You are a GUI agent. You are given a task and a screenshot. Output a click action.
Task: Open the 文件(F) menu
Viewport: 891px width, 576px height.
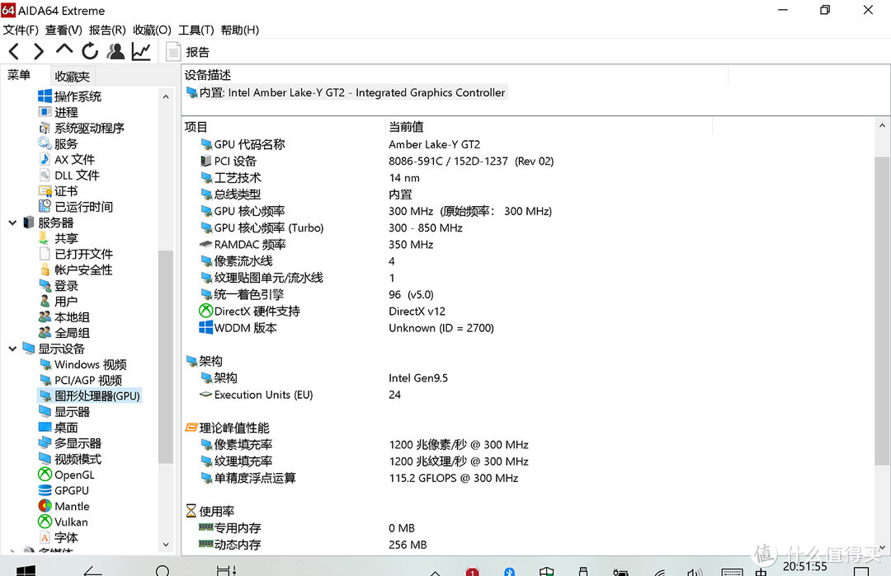[x=21, y=30]
